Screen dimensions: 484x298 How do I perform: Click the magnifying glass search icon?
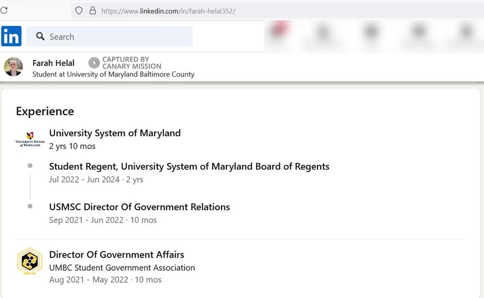40,36
